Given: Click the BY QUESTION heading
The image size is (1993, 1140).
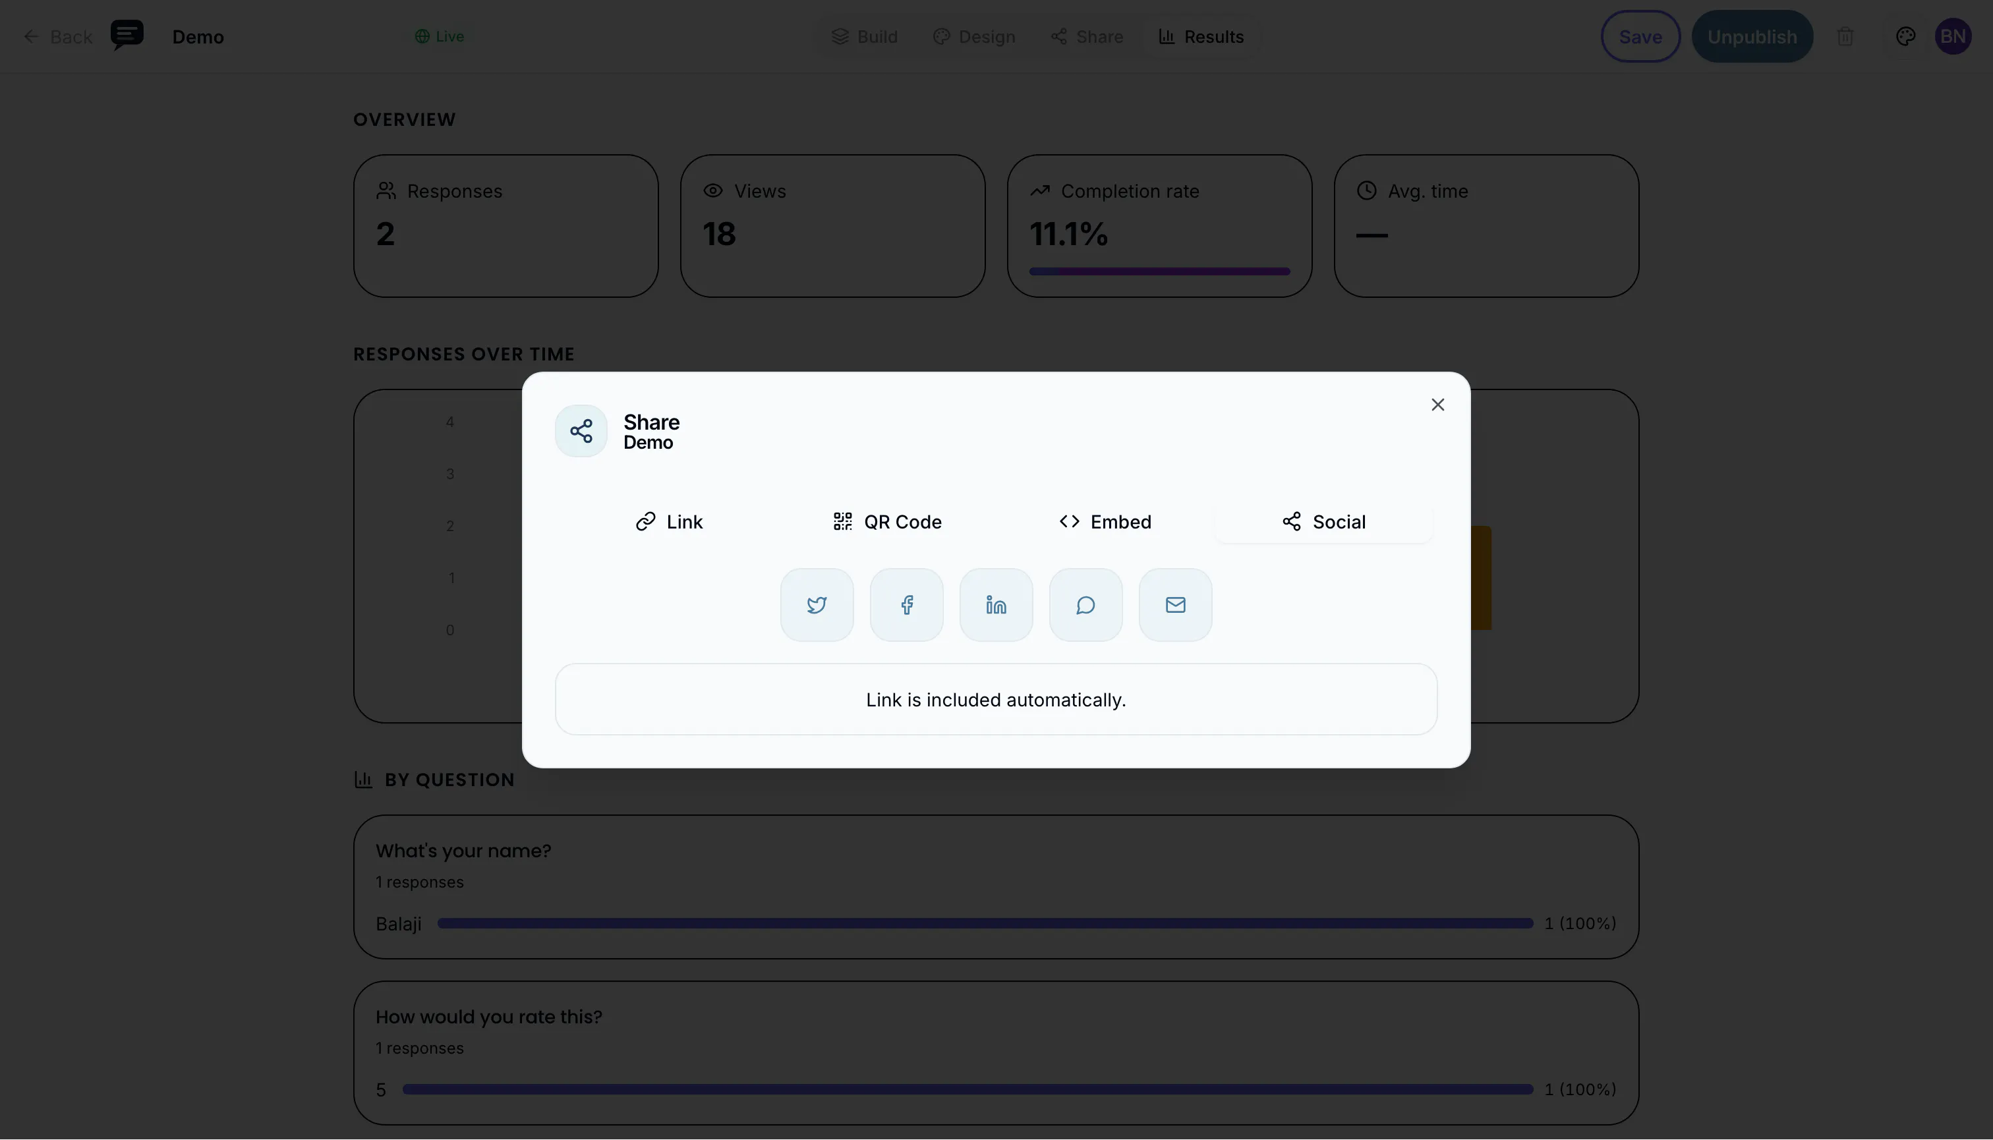Looking at the screenshot, I should 449,780.
